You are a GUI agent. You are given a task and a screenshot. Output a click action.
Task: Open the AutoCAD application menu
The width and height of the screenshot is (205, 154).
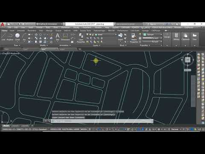pyautogui.click(x=3, y=25)
